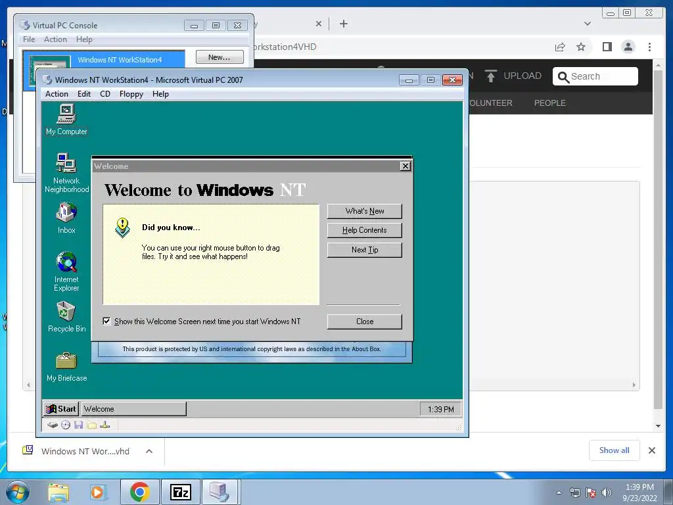This screenshot has height=505, width=673.
Task: Open Chrome three-dot menu
Action: tap(650, 47)
